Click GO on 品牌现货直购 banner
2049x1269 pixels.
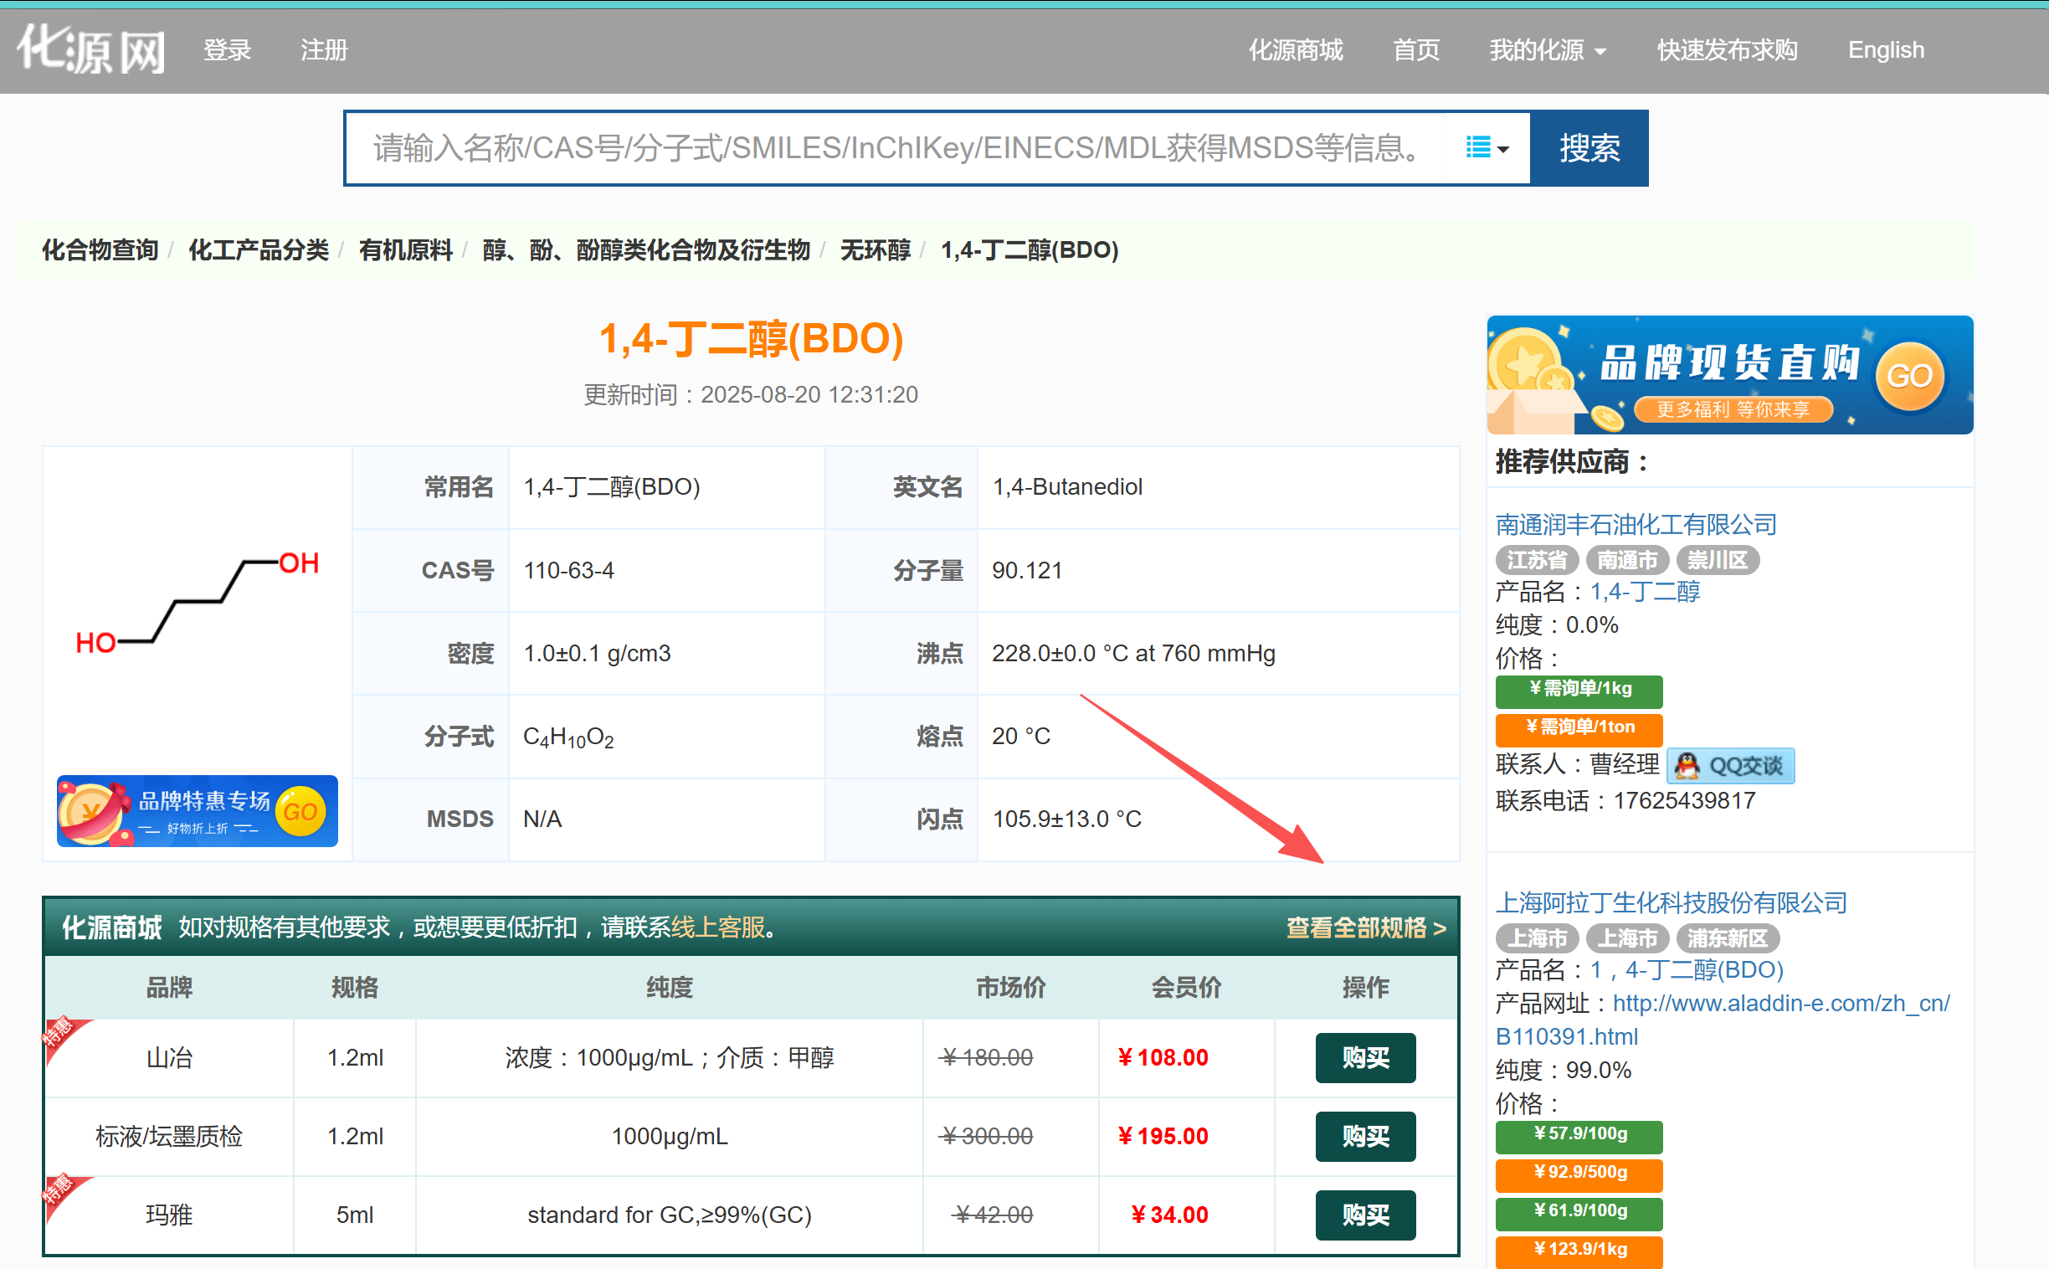pyautogui.click(x=1909, y=375)
